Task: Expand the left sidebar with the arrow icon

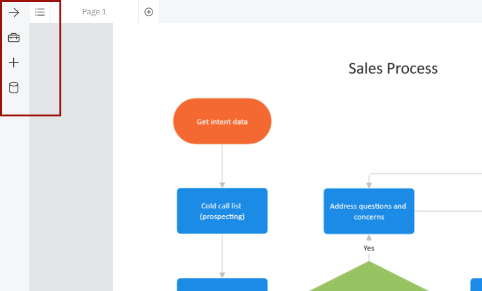Action: click(x=14, y=13)
